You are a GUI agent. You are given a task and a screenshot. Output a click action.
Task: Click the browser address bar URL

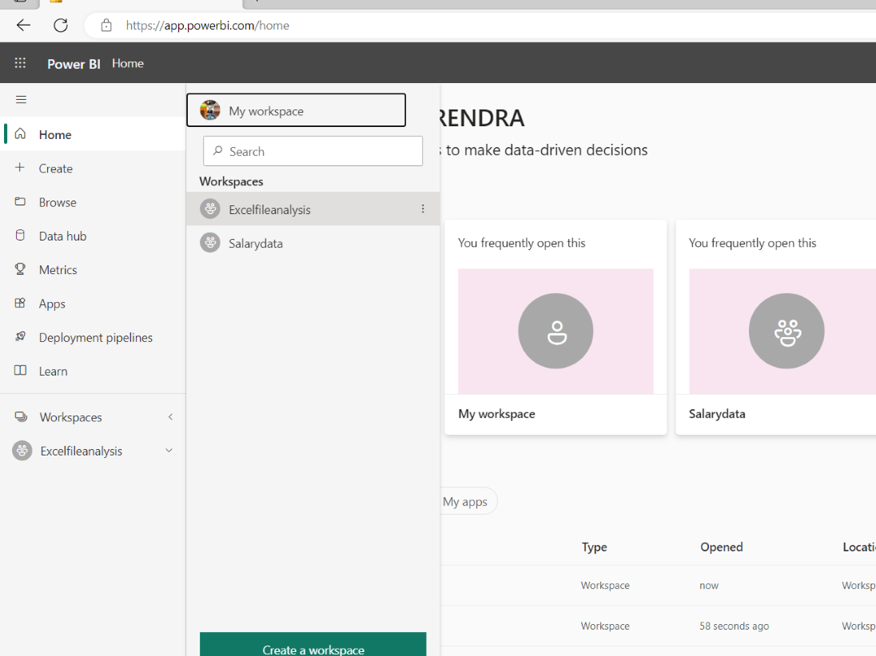coord(207,26)
